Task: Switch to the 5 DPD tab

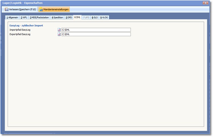Action: pos(69,17)
